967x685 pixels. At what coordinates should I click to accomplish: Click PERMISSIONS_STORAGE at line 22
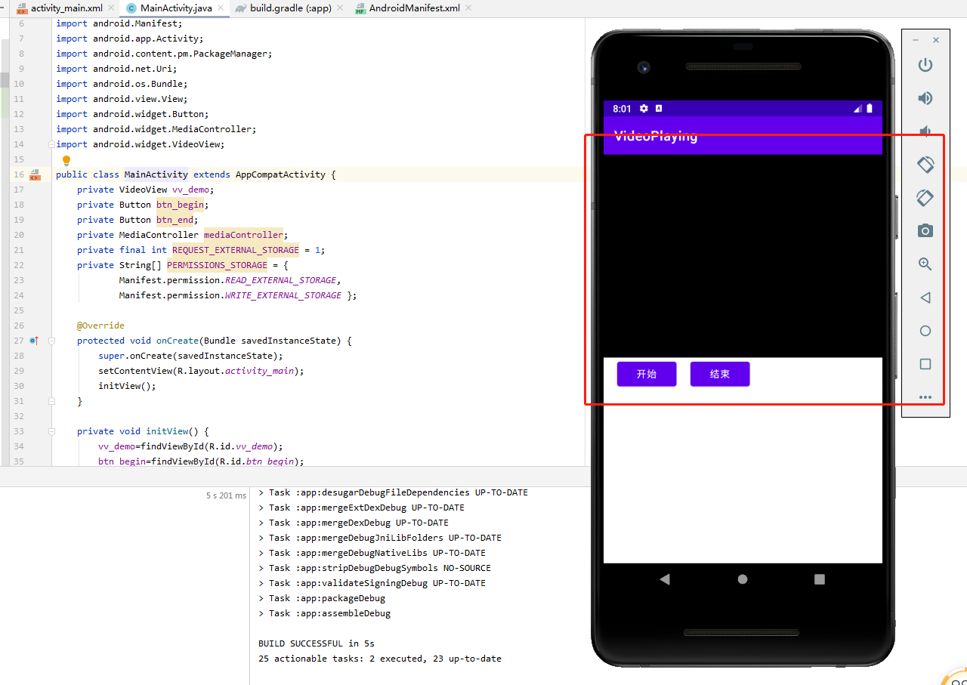click(x=218, y=265)
